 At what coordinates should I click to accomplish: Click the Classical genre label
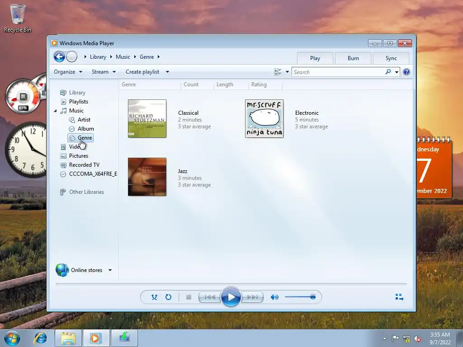[x=188, y=113]
